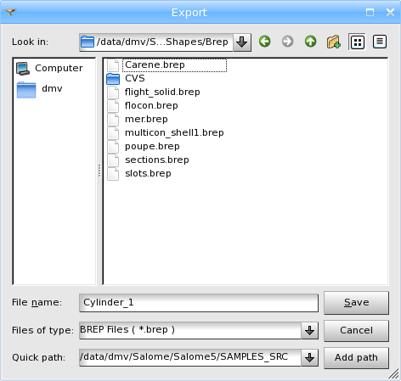Create a new folder using folder-plus icon
401x381 pixels.
(333, 42)
